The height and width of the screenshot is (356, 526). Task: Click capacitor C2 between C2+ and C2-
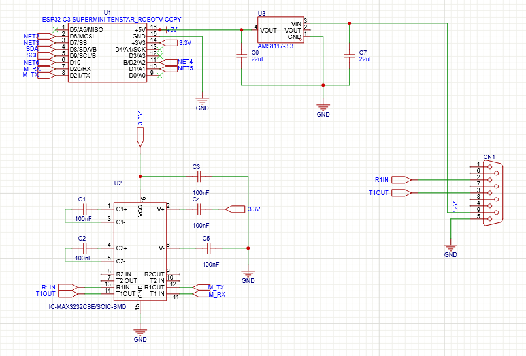point(83,248)
